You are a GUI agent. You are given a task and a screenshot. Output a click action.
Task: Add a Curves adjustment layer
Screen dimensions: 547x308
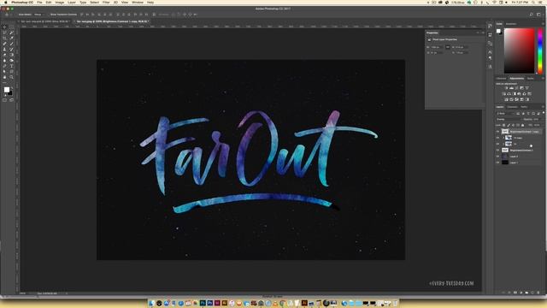coord(516,88)
